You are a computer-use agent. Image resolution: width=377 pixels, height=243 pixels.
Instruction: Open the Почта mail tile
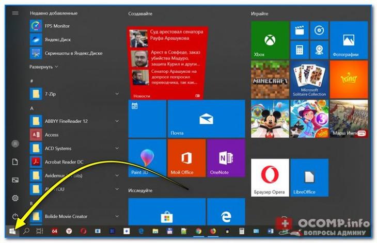[206, 119]
